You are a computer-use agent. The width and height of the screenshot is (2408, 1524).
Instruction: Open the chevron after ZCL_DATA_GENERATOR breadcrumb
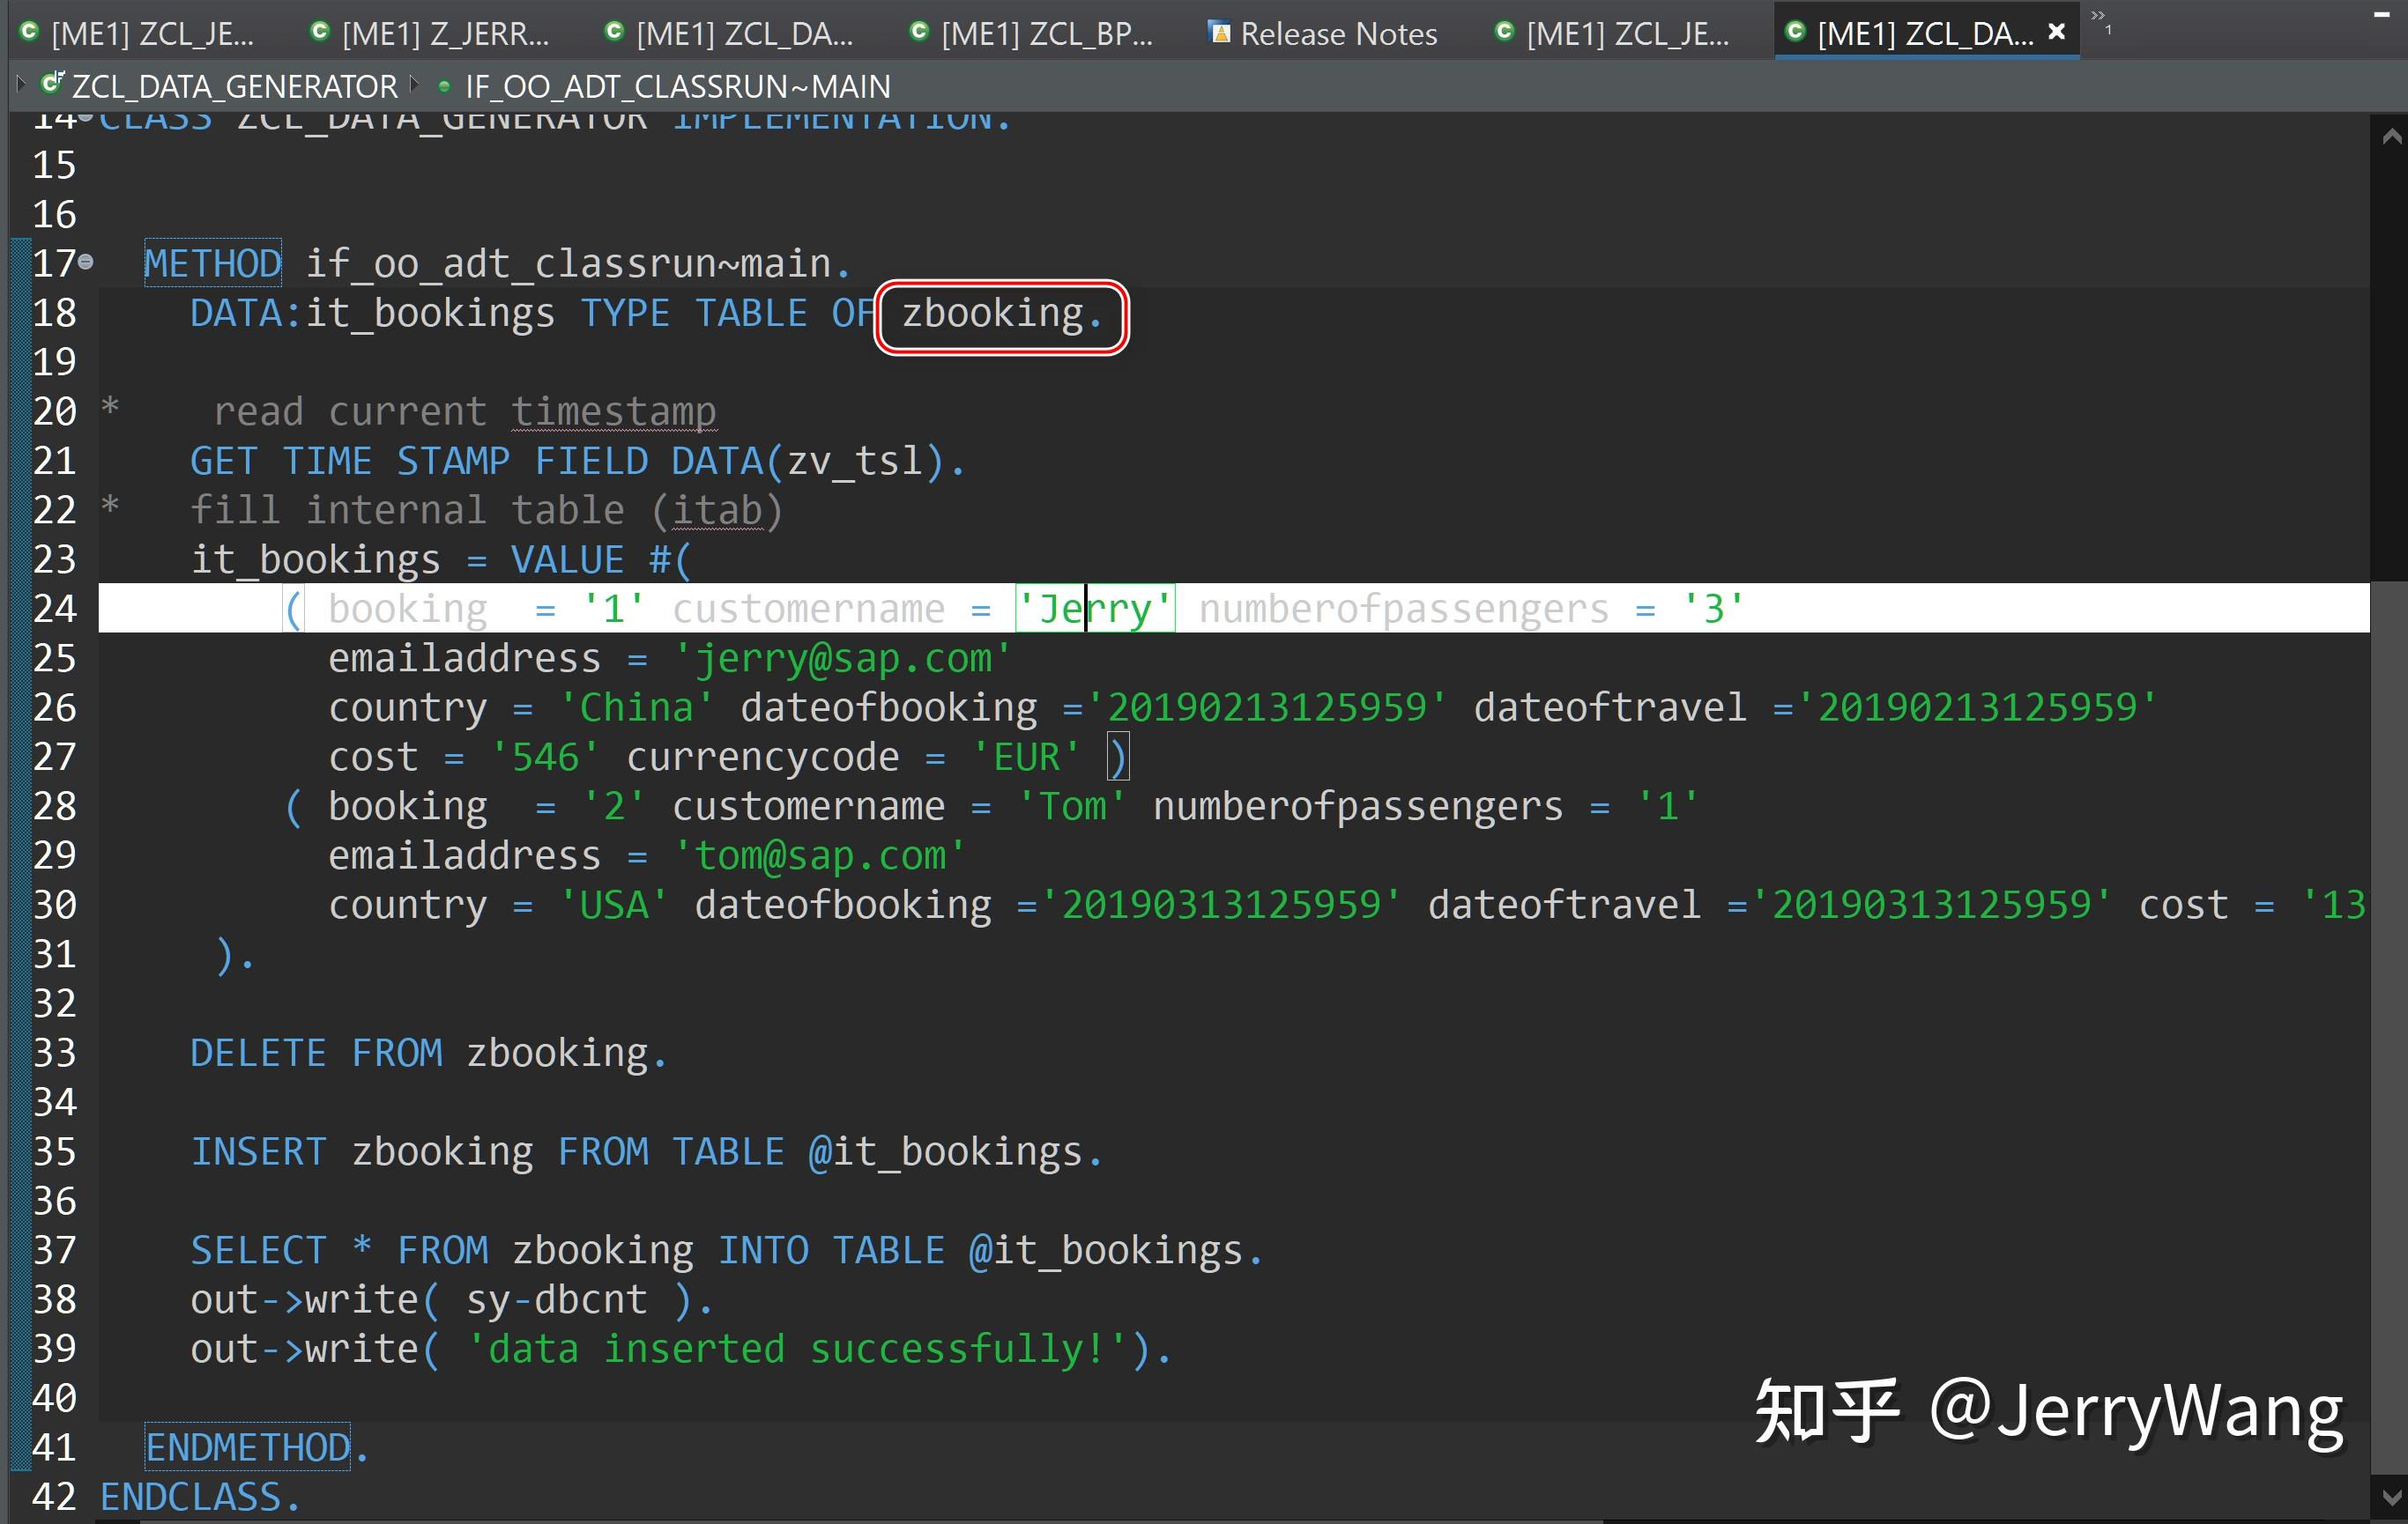(414, 86)
